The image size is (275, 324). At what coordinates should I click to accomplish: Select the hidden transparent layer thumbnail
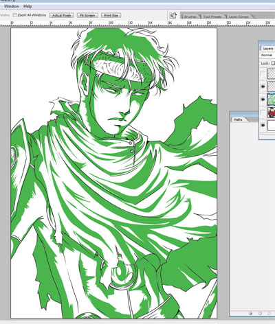[x=272, y=73]
